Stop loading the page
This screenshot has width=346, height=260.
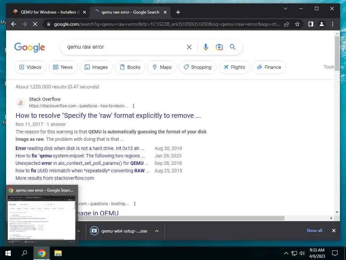tap(35, 24)
